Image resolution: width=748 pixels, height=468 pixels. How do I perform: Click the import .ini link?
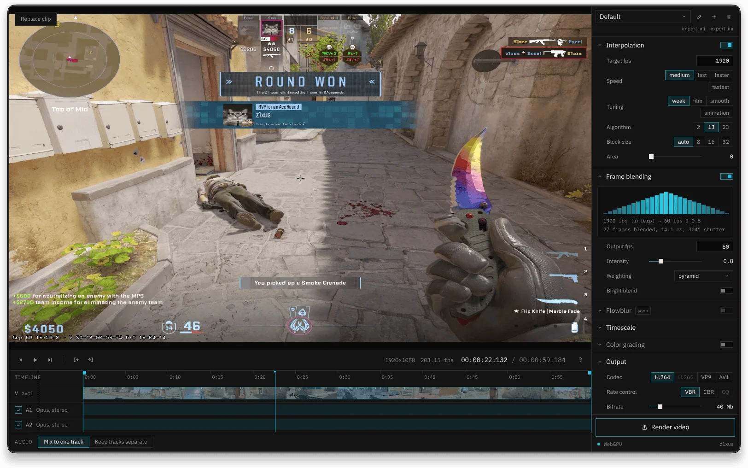point(693,29)
